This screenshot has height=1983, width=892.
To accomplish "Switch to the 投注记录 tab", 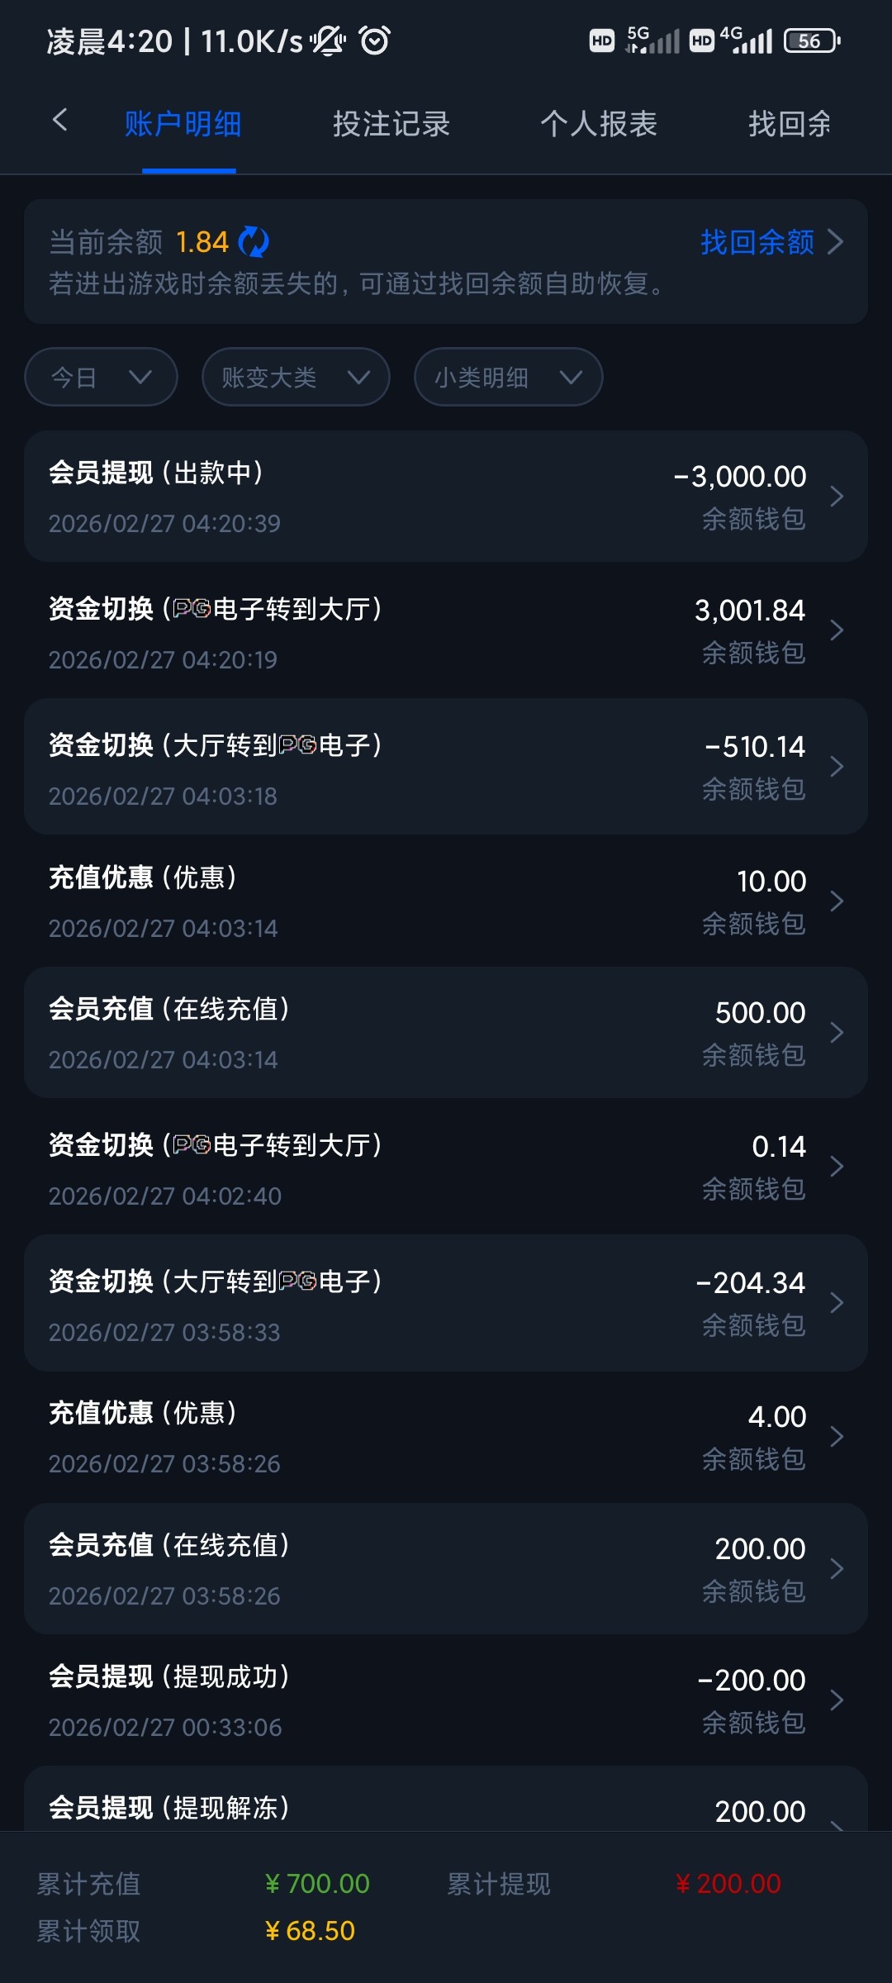I will coord(391,125).
